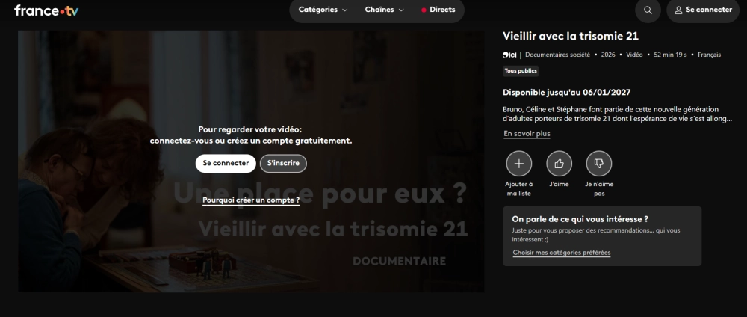Click Se connecter button on the video overlay
Viewport: 747px width, 317px height.
tap(226, 163)
